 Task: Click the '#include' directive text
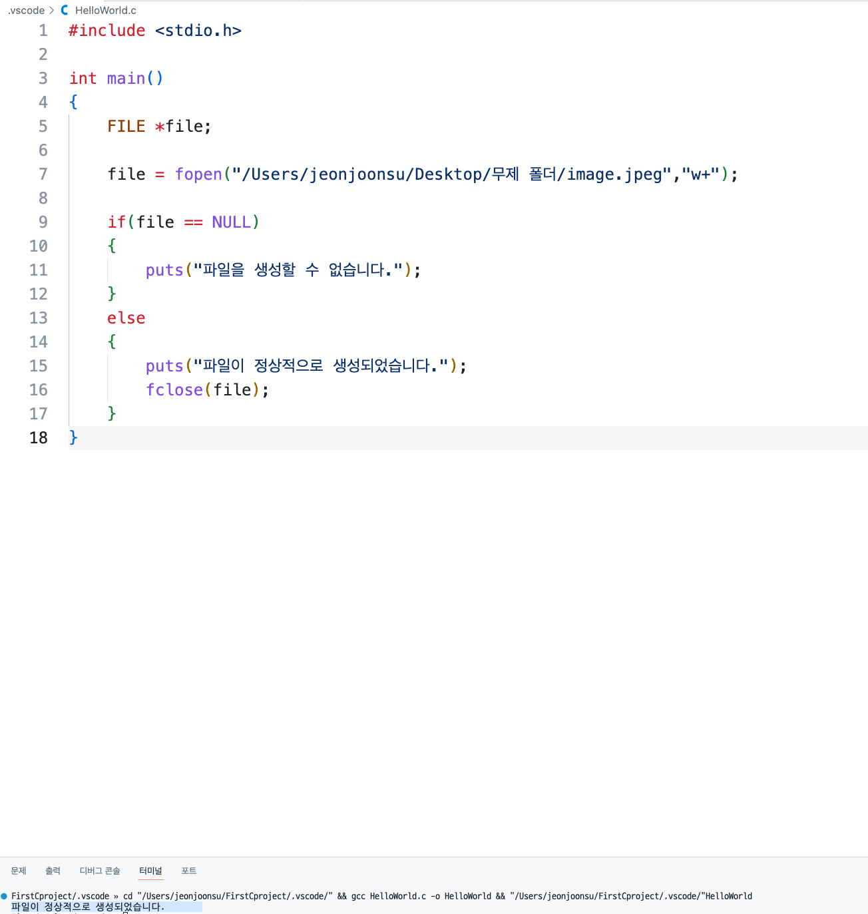[107, 31]
